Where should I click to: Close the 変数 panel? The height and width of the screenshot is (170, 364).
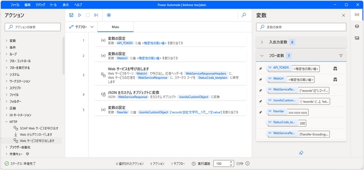coord(344,15)
